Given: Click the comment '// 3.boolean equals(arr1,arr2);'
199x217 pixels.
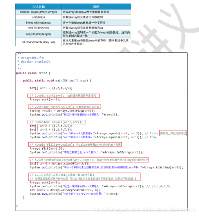Looking at the screenshot, I should point(56,122).
